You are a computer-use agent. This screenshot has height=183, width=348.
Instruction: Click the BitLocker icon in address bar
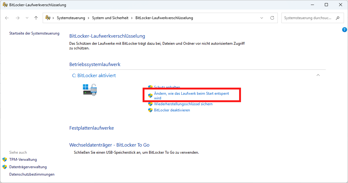(x=48, y=18)
